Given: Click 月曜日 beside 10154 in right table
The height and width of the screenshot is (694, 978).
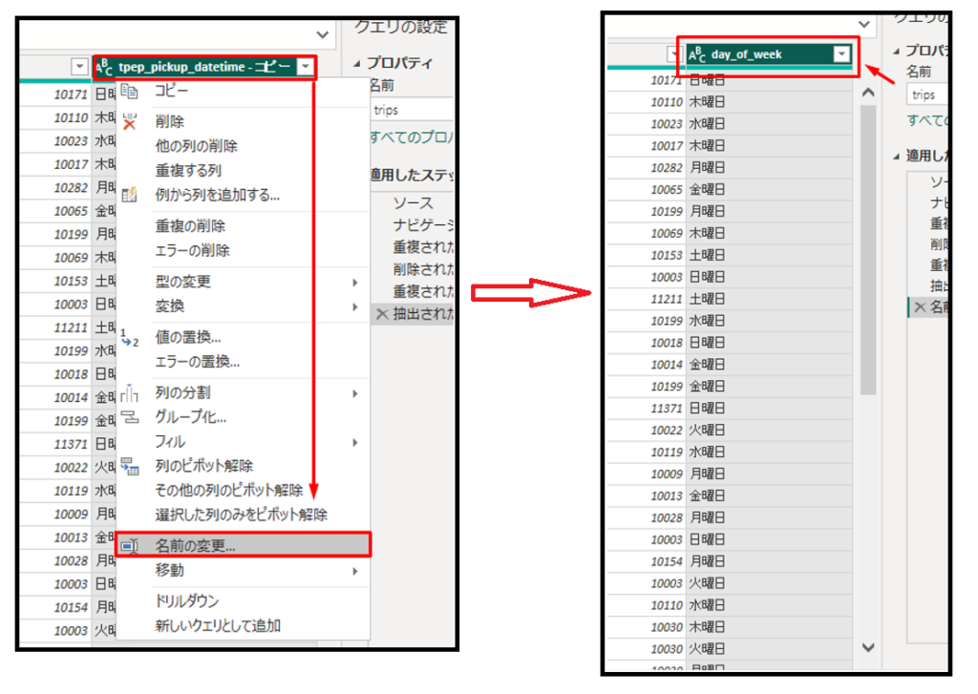Looking at the screenshot, I should click(708, 562).
